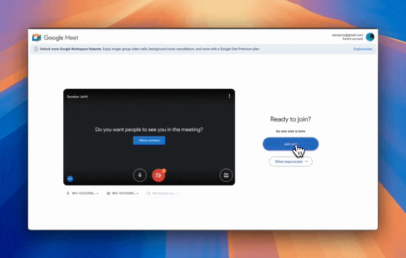Toggle the red camera button

(158, 175)
